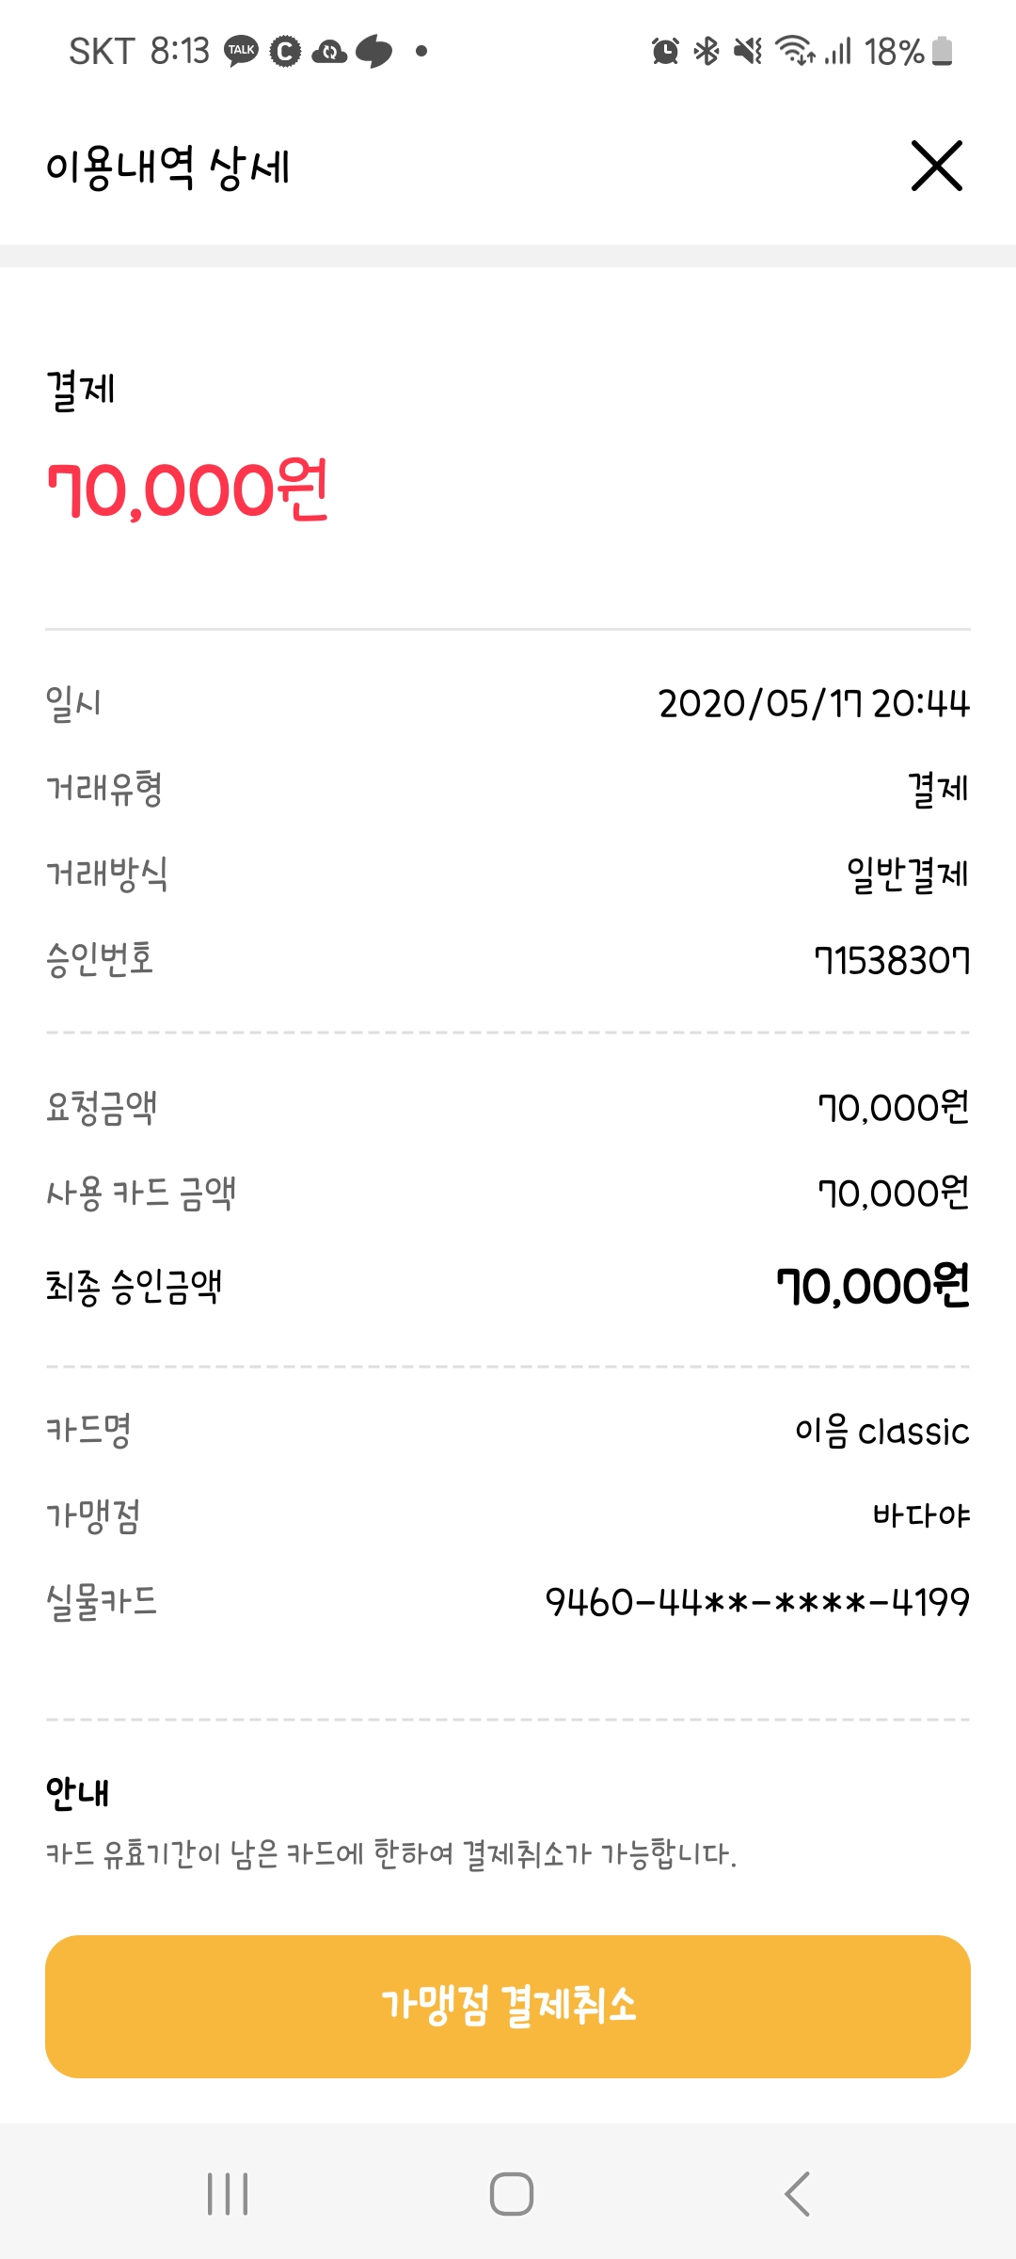Tap the masked card number 9460-44**-****-4199

click(757, 1601)
